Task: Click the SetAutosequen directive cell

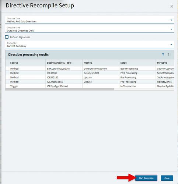Action: (165, 77)
